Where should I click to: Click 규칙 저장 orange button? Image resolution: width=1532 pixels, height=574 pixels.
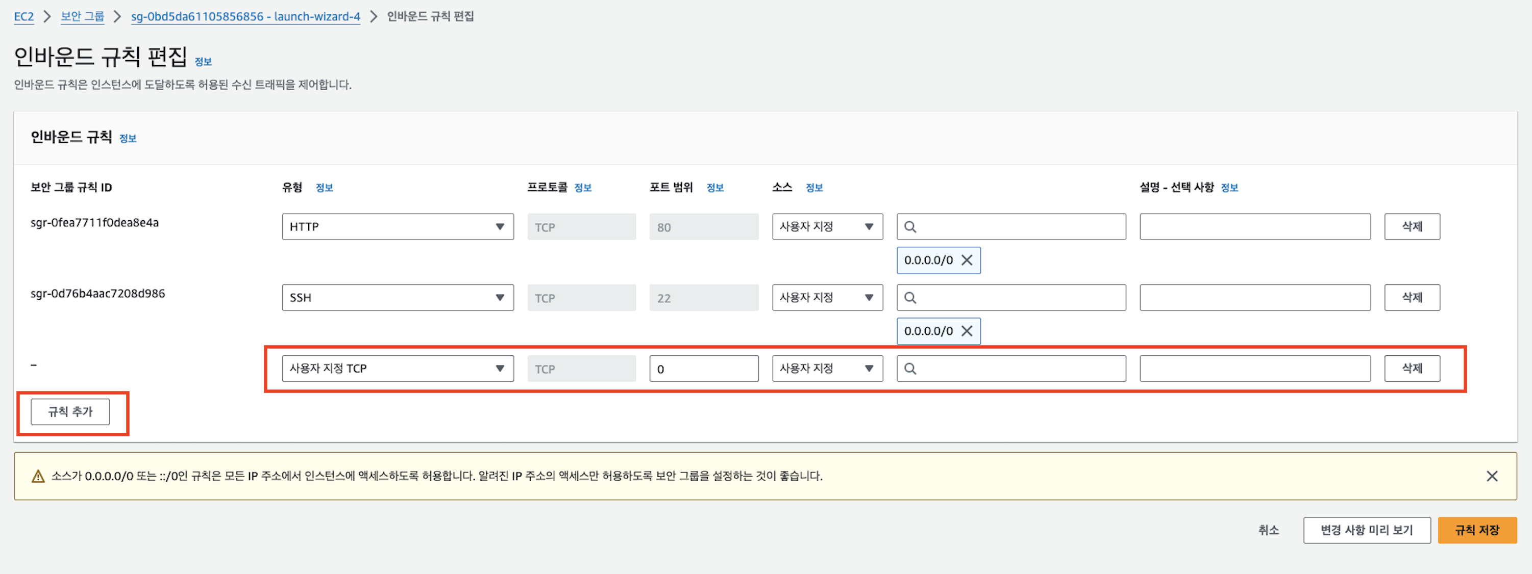coord(1477,530)
